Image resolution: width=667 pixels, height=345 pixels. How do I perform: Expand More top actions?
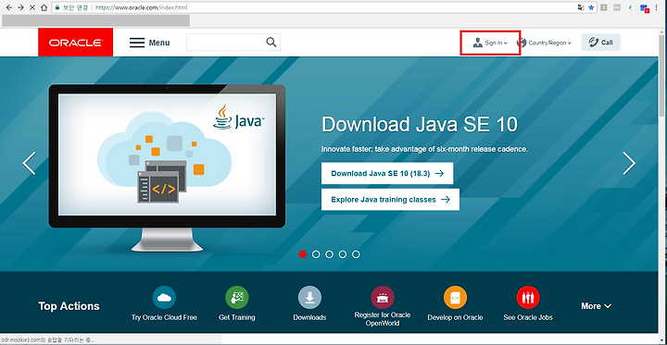[x=596, y=306]
